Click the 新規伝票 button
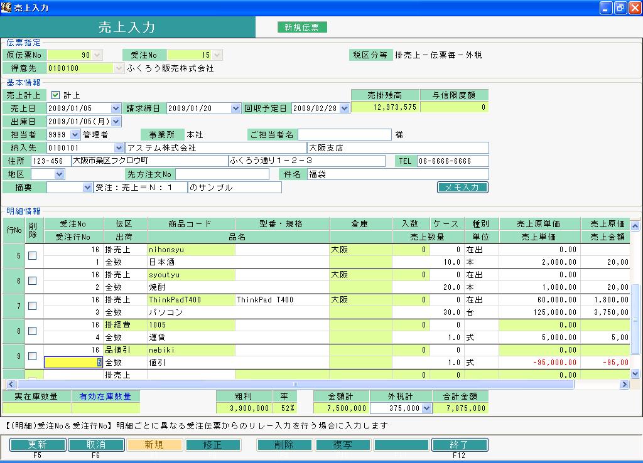This screenshot has width=643, height=463. coord(302,27)
